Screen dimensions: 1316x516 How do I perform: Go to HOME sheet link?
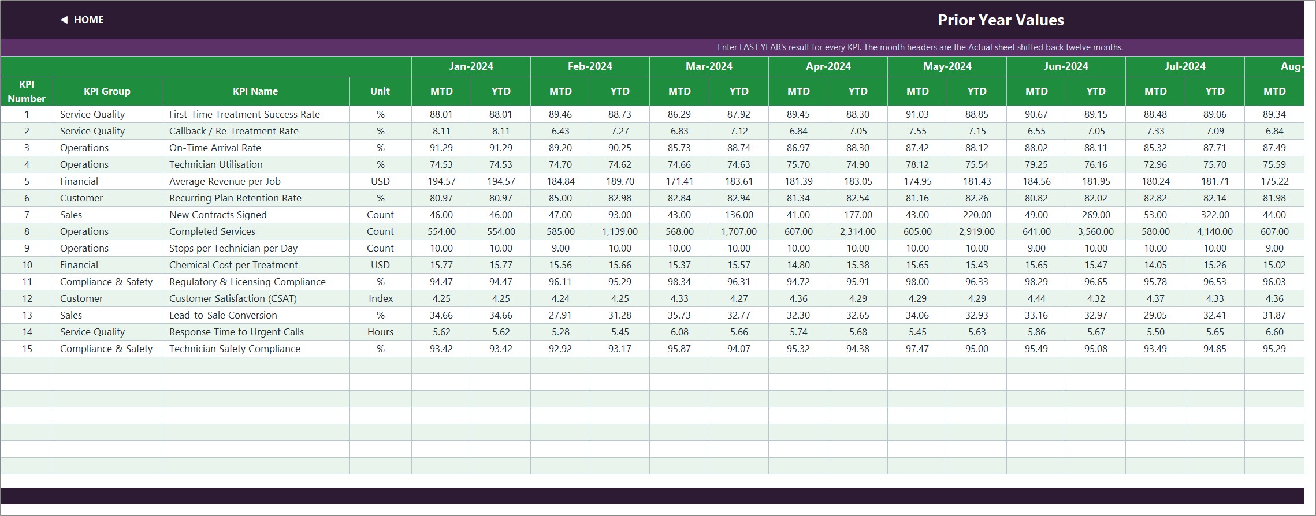click(89, 20)
